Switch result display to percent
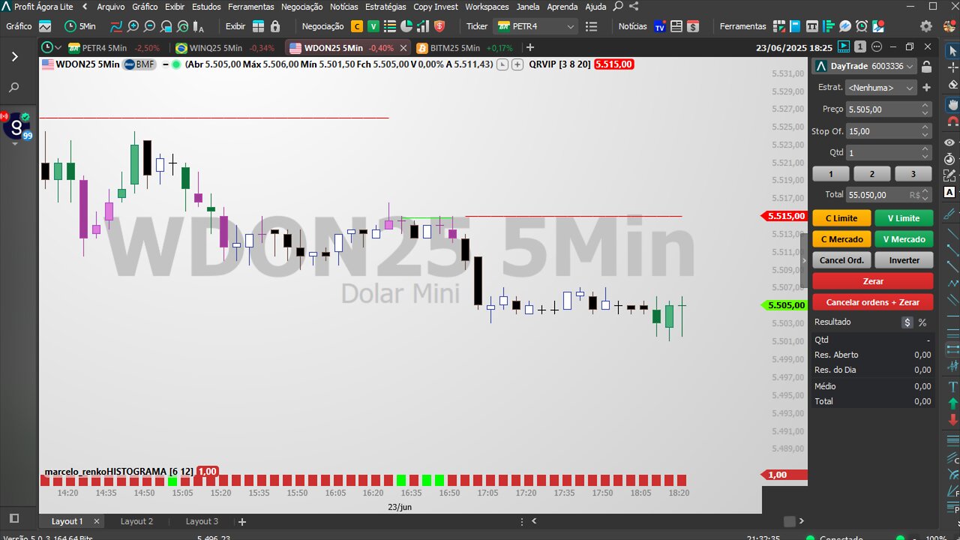Viewport: 960px width, 540px height. tap(922, 322)
